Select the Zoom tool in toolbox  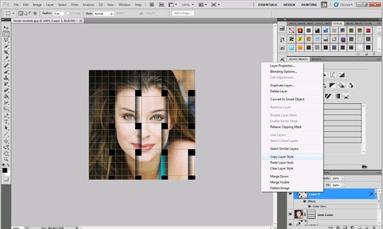(x=6, y=159)
